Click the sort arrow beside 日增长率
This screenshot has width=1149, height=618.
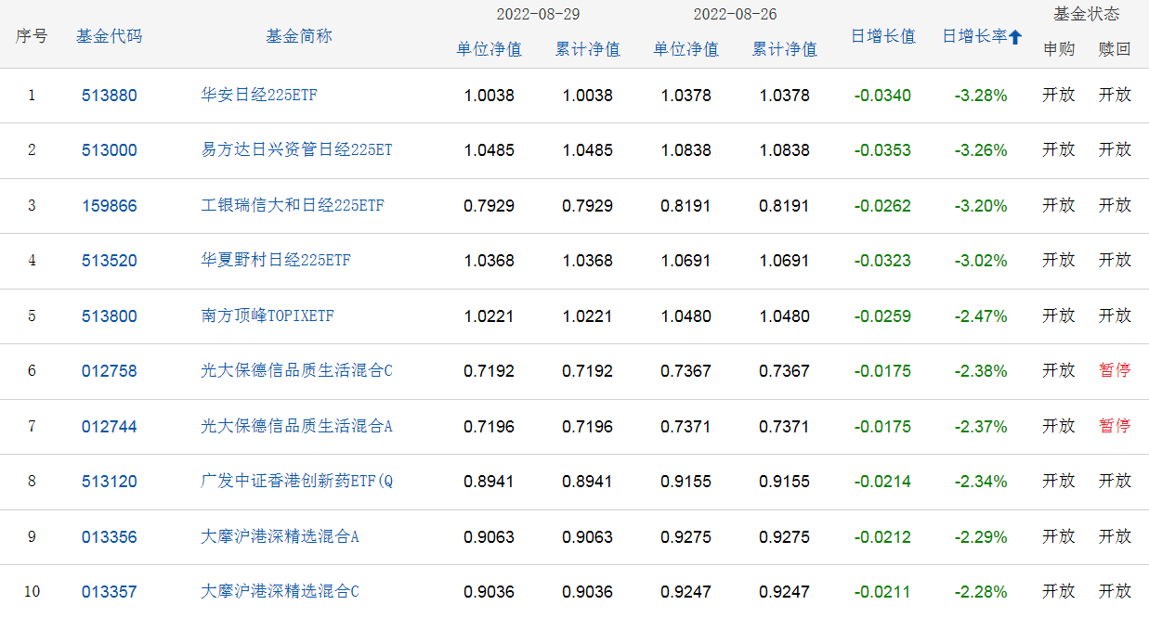1015,37
